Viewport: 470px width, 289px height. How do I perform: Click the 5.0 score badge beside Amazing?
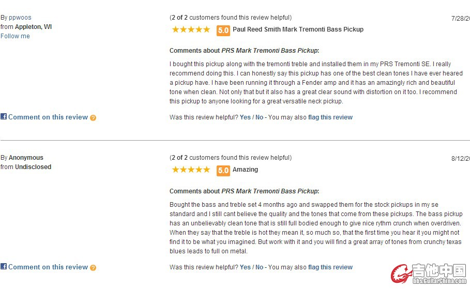click(223, 170)
